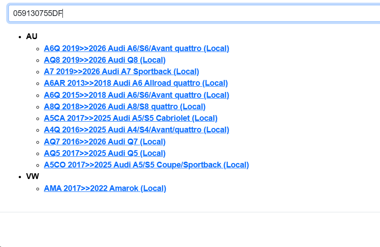Choose A6Q 2015>>2018 Audi A6/S6/Avant quattro
This screenshot has height=247, width=380.
(x=136, y=95)
